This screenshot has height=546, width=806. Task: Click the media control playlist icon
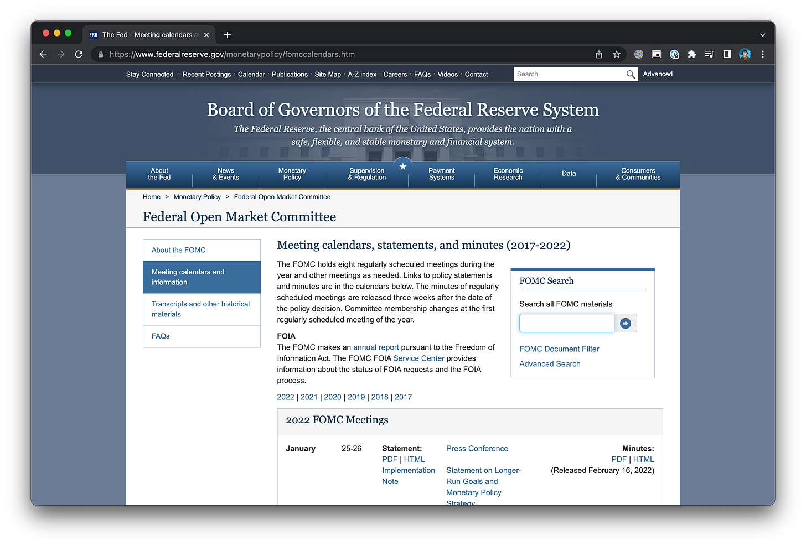tap(710, 54)
